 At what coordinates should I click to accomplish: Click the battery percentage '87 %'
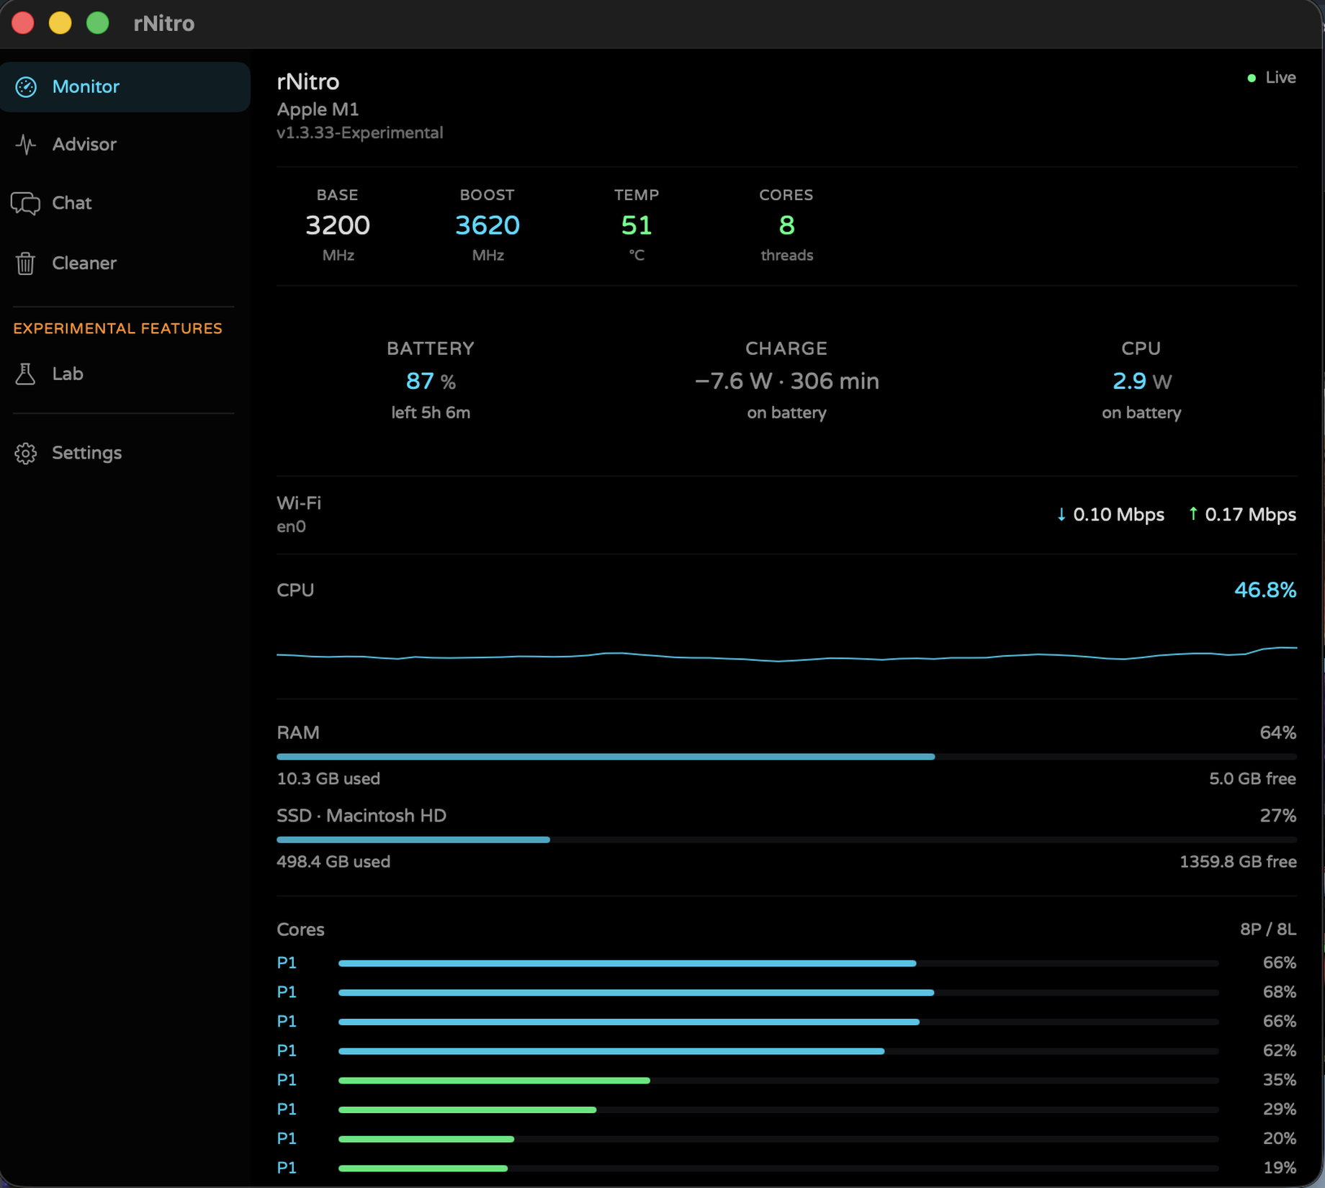tap(431, 382)
